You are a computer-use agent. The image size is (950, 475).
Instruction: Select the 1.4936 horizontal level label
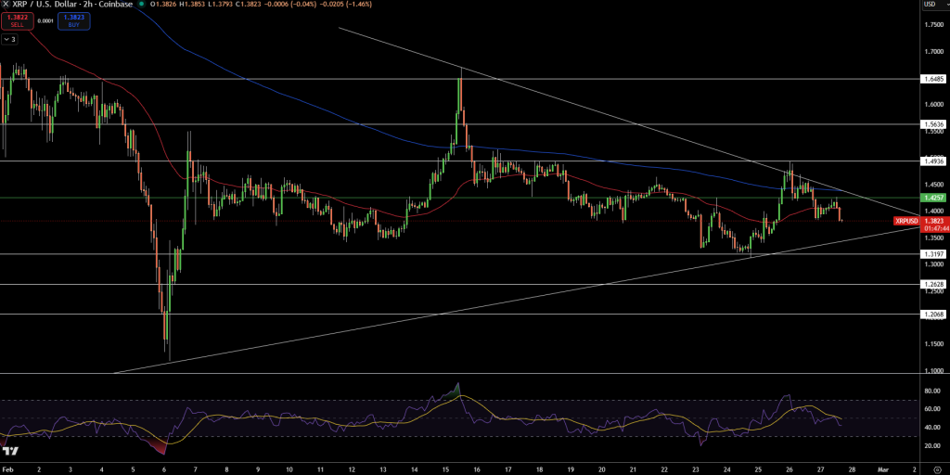pyautogui.click(x=932, y=161)
